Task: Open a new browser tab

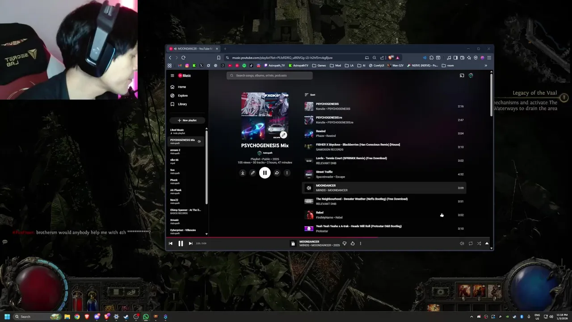Action: click(225, 49)
